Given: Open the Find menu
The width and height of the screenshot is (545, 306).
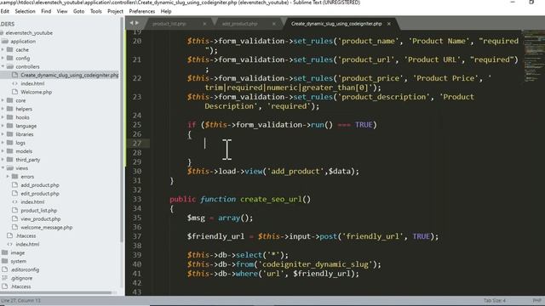Looking at the screenshot, I should click(46, 11).
